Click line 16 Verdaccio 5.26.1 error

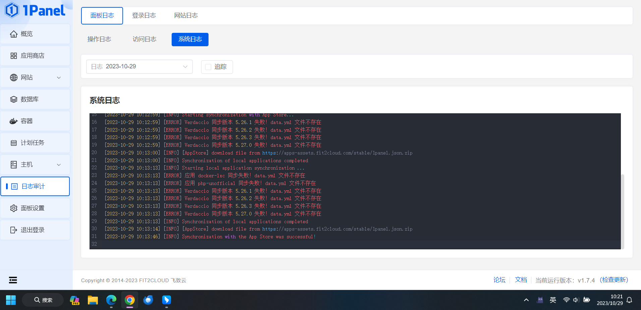point(213,122)
